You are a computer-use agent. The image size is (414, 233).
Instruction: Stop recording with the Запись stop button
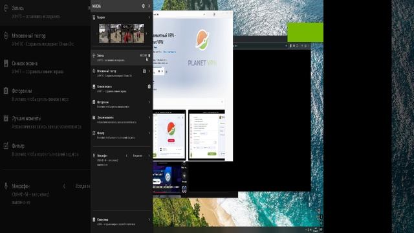[149, 56]
